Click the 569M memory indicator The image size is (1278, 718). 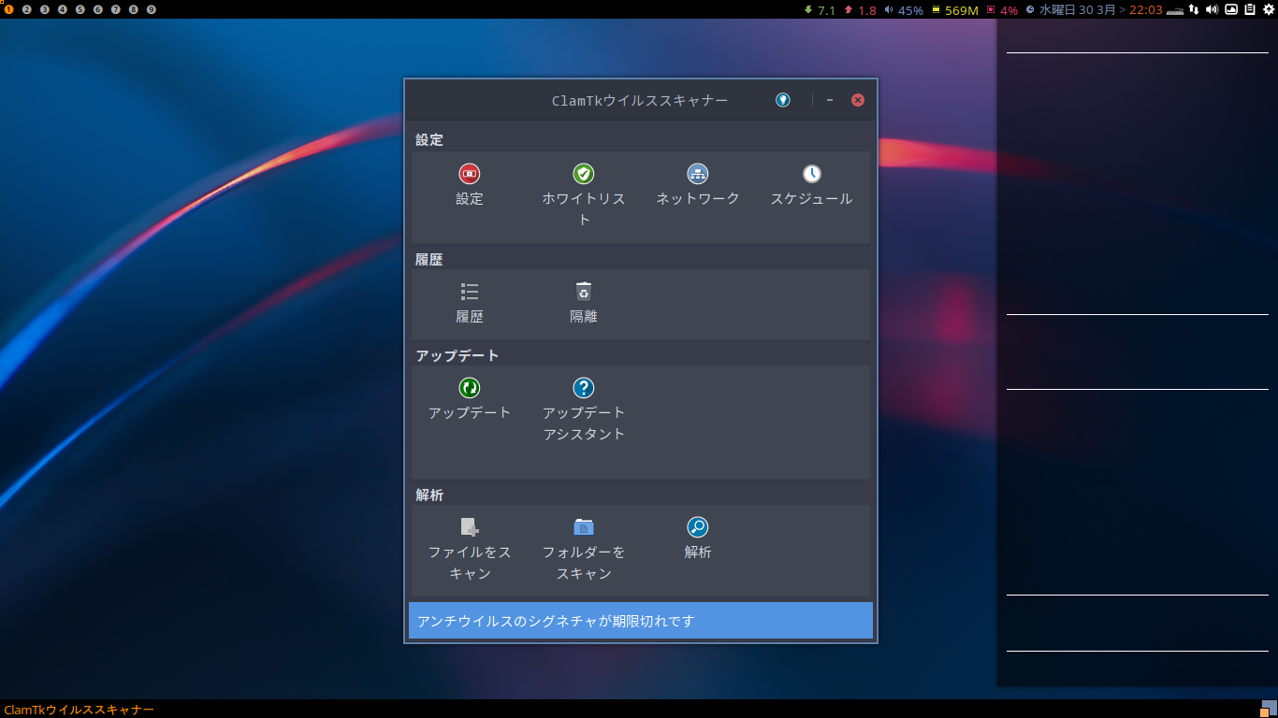point(955,10)
